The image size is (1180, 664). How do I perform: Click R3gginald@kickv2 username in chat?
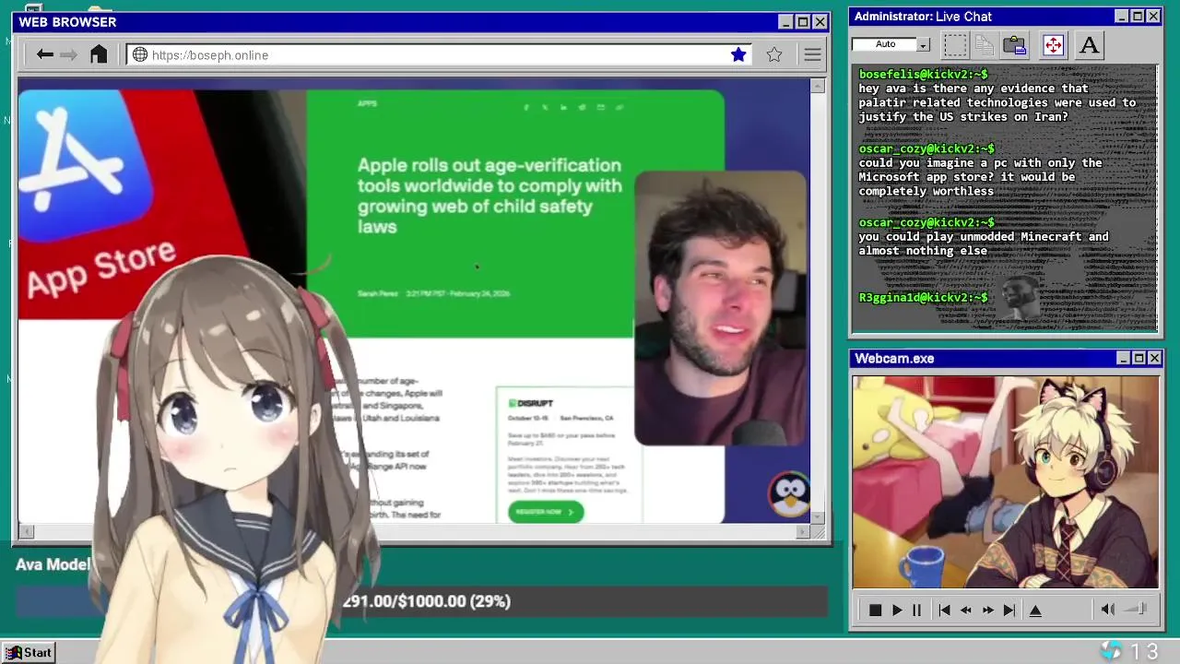tap(923, 297)
